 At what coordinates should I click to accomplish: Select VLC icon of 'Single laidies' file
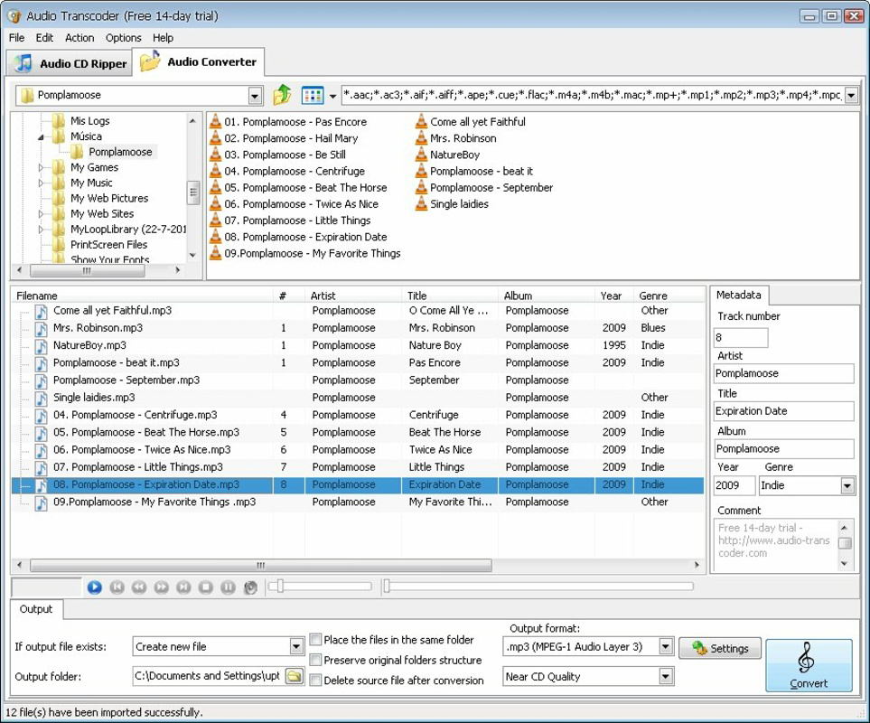tap(421, 203)
